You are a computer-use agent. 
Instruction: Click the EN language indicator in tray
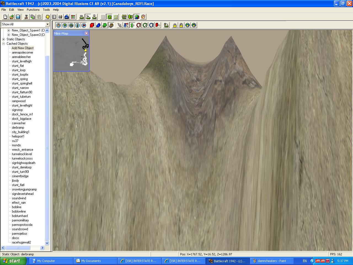(x=304, y=261)
